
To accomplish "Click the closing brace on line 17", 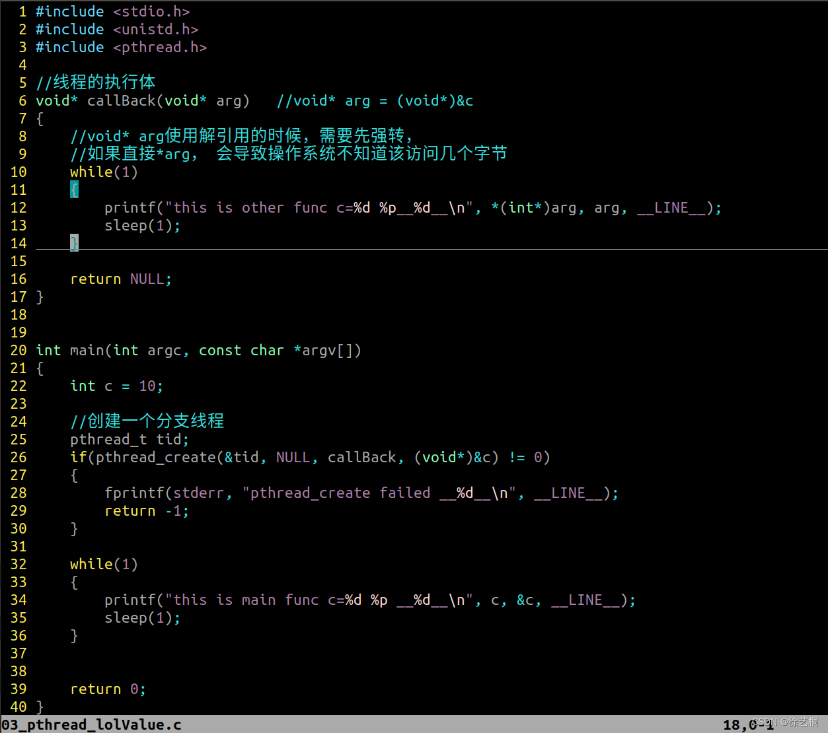I will (40, 297).
